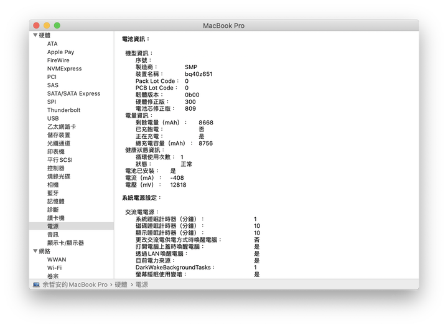Select USB in the sidebar

[x=53, y=118]
